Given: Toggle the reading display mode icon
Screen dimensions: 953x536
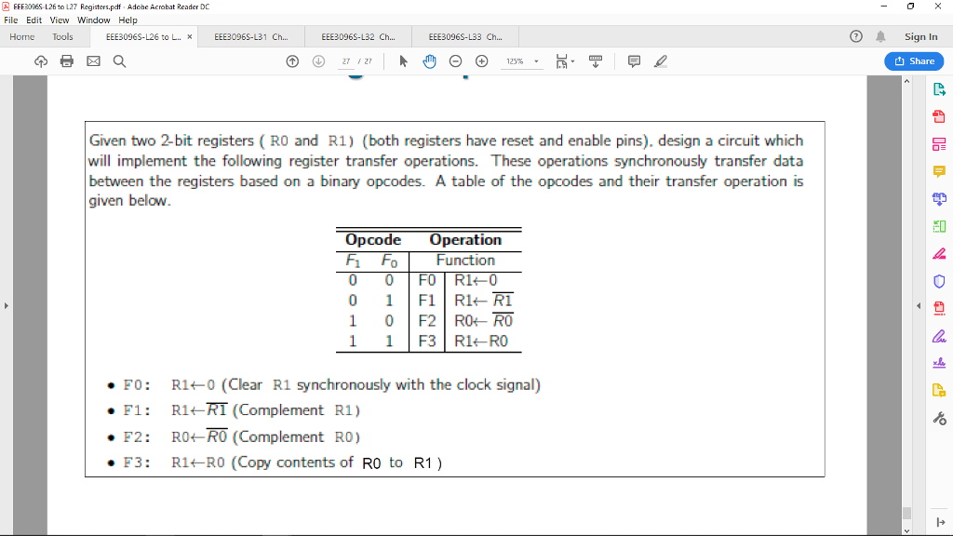Looking at the screenshot, I should click(x=595, y=61).
